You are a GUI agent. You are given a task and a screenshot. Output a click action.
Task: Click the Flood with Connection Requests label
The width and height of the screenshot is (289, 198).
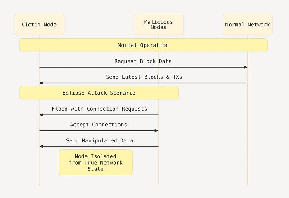pos(99,109)
